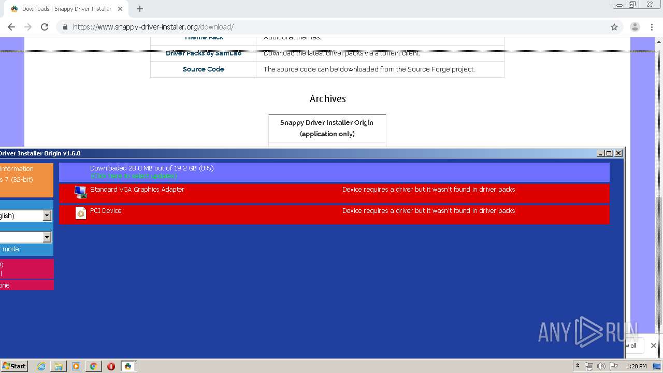Viewport: 663px width, 373px height.
Task: Open the theme dropdown below language
Action: click(x=47, y=237)
